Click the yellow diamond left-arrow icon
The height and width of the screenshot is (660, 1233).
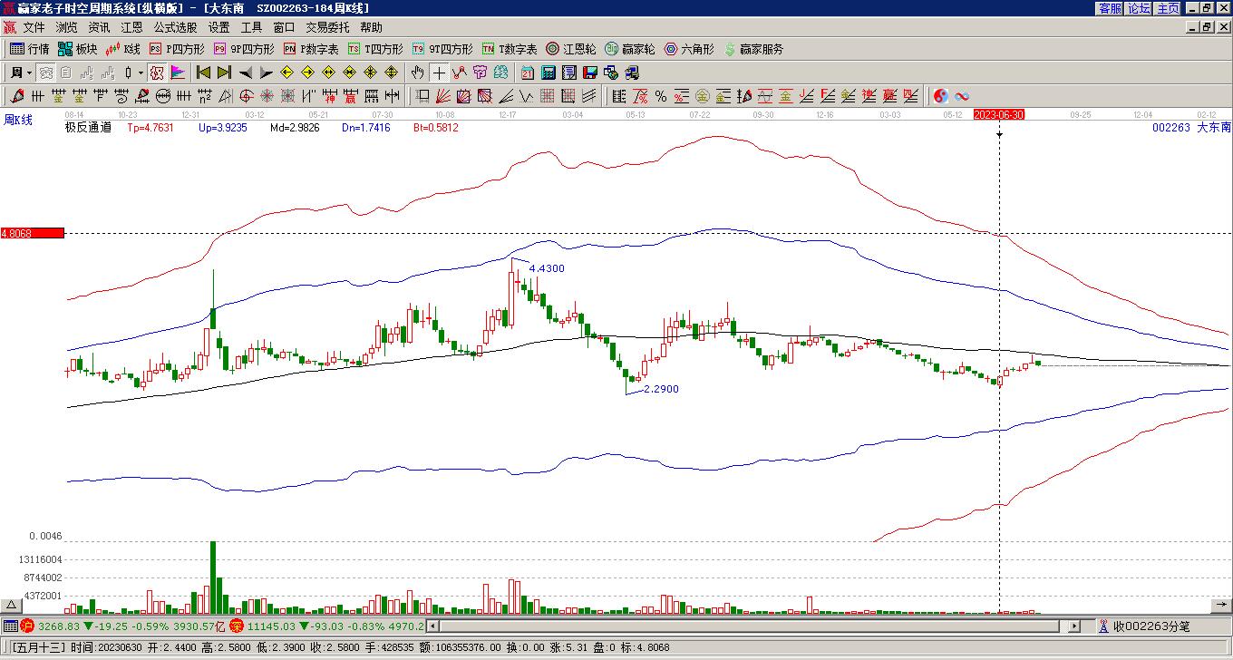point(287,73)
